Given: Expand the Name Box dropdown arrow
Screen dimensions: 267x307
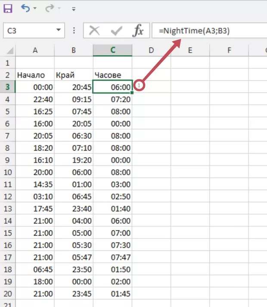Looking at the screenshot, I should (x=59, y=31).
